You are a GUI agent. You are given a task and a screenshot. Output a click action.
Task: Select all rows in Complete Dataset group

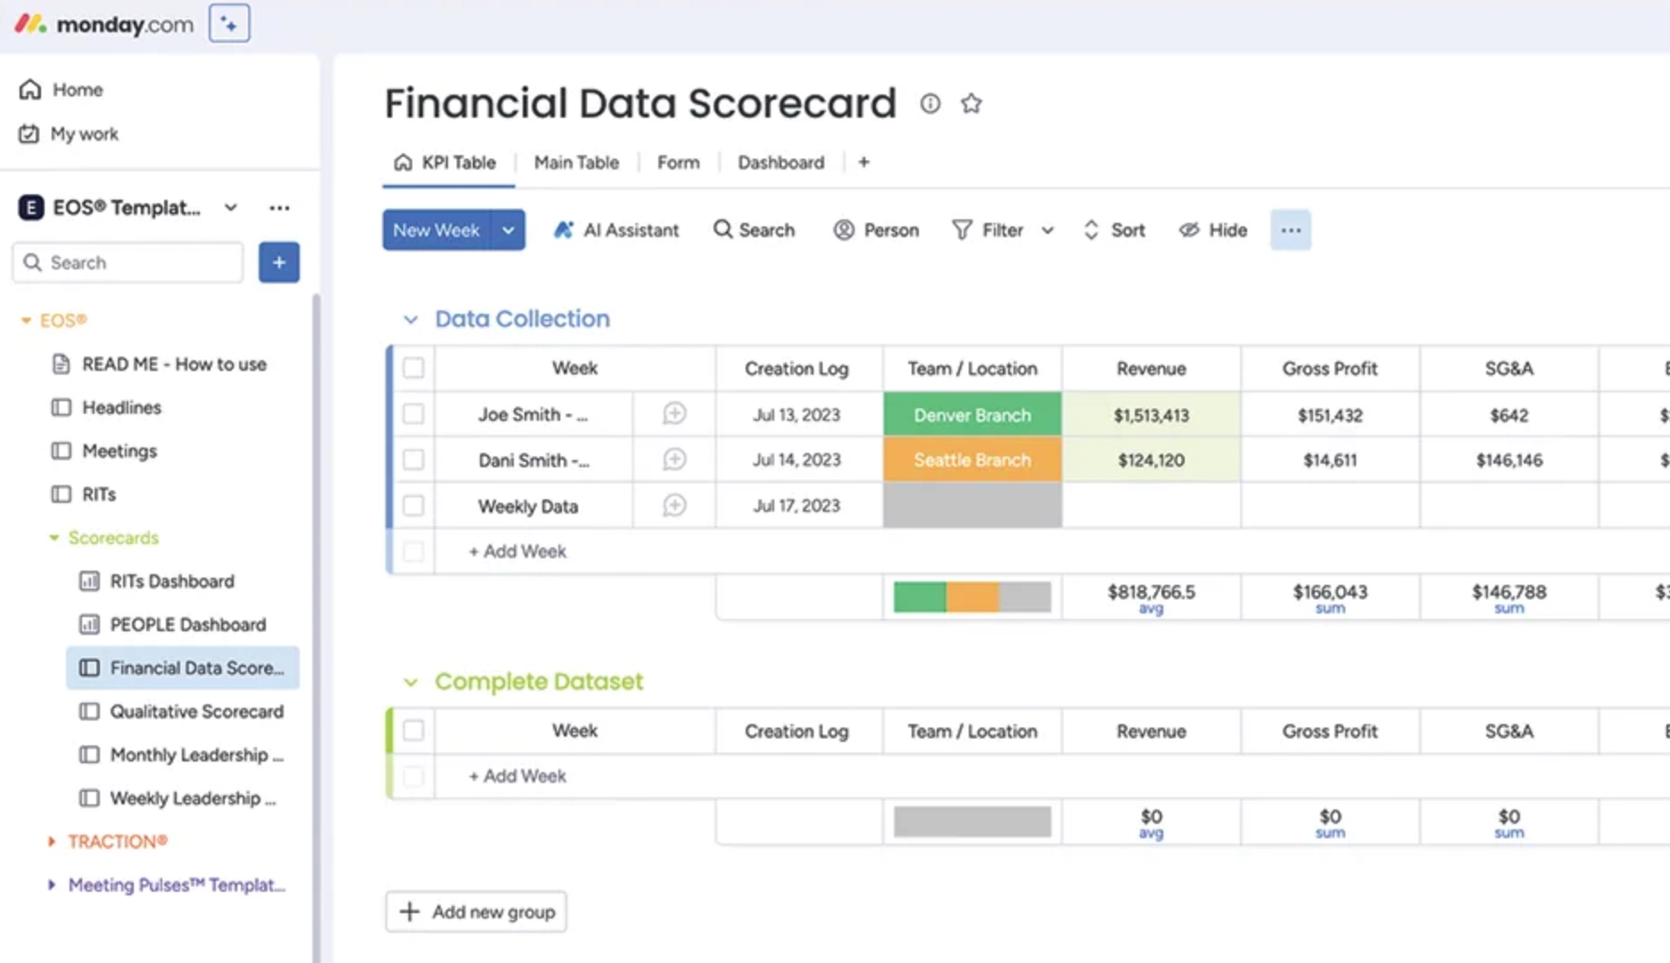click(413, 730)
